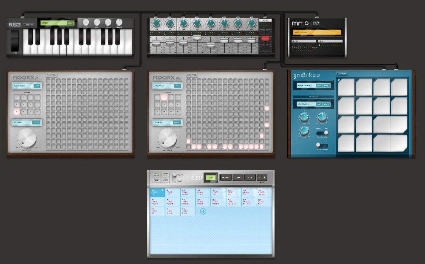Screen dimensions: 425x264
Task: Click the green display on the T-101
Action: [211, 178]
